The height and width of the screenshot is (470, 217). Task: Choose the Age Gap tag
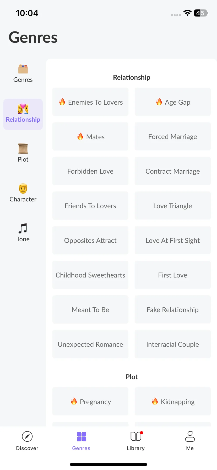173,102
